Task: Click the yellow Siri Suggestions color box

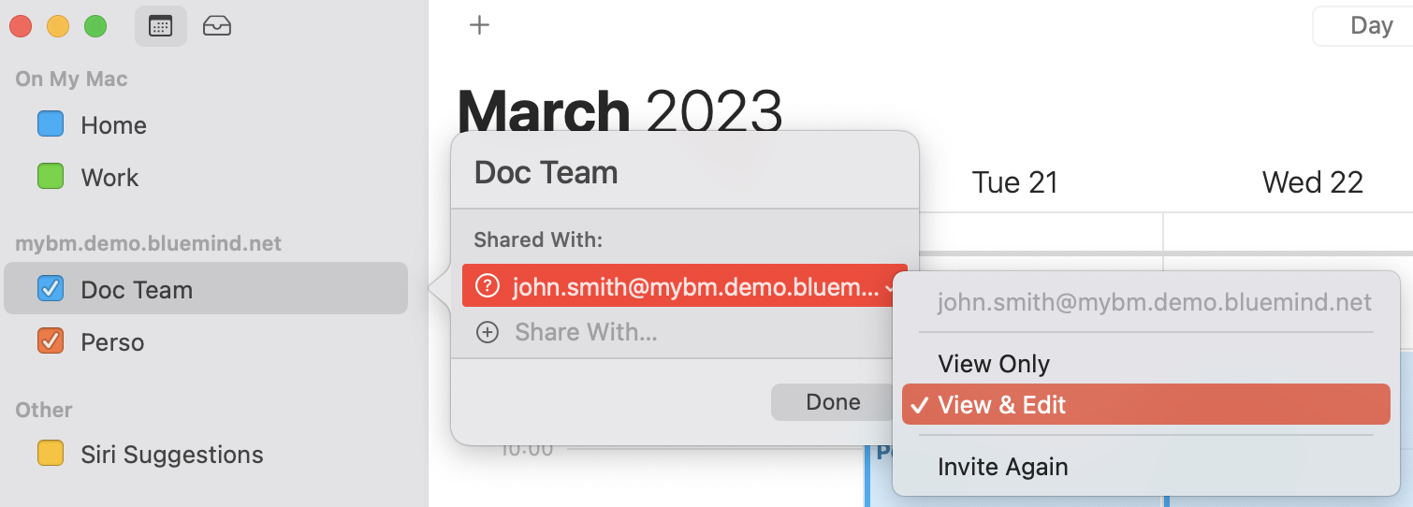Action: 51,454
